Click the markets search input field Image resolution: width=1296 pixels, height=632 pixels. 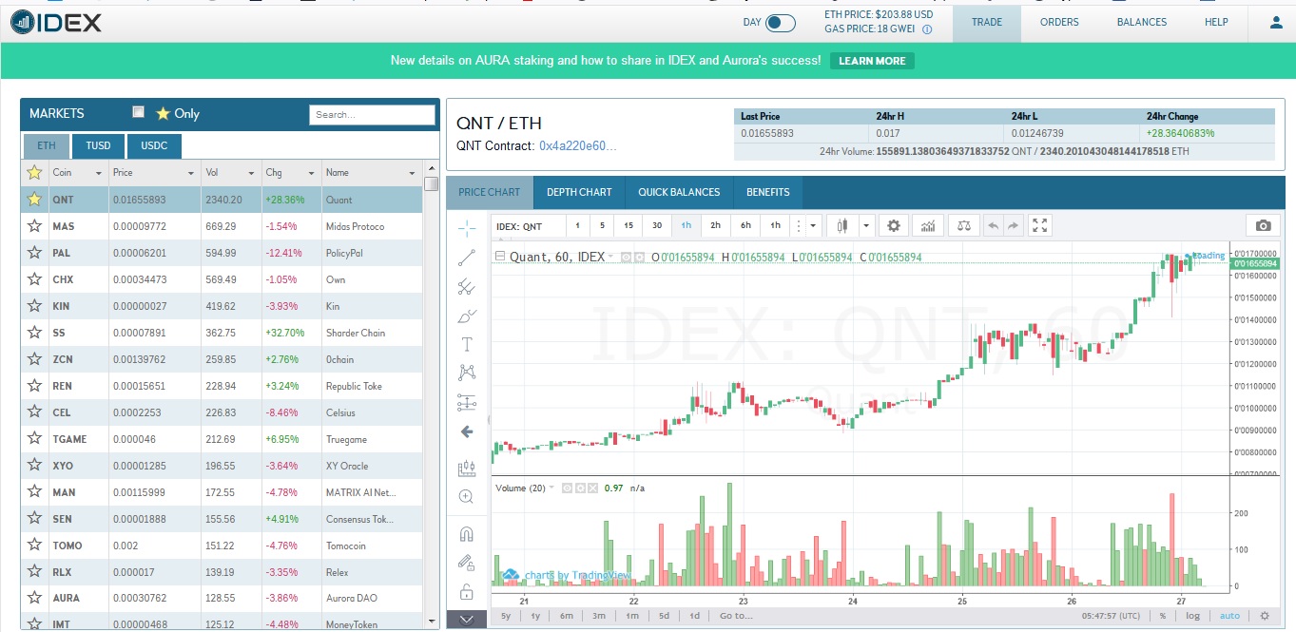(x=371, y=114)
